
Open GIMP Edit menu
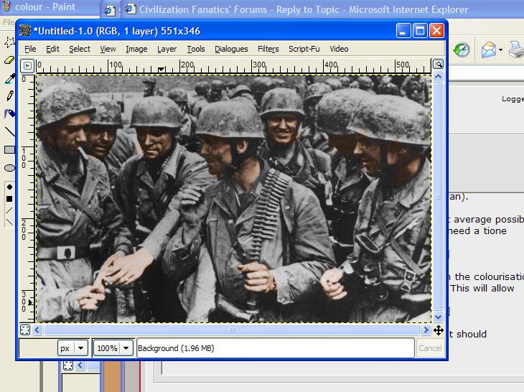[52, 49]
